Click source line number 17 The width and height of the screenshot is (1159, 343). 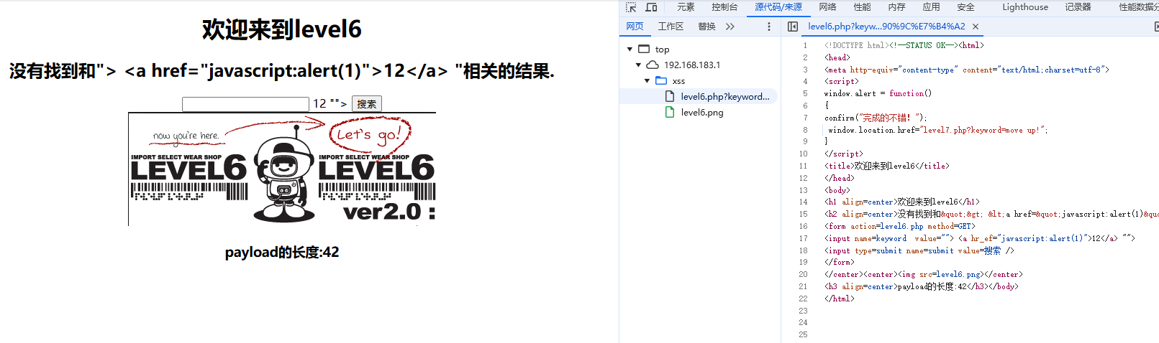(804, 238)
